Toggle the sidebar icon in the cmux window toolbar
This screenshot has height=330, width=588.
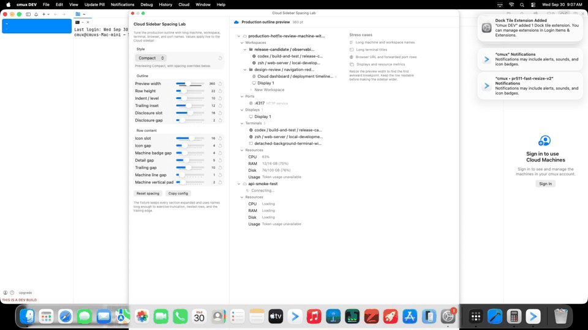pos(28,14)
